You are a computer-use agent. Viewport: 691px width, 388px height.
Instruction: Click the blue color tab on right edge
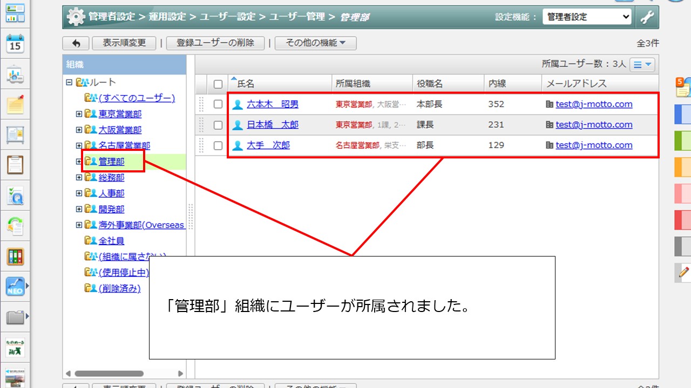pos(683,114)
